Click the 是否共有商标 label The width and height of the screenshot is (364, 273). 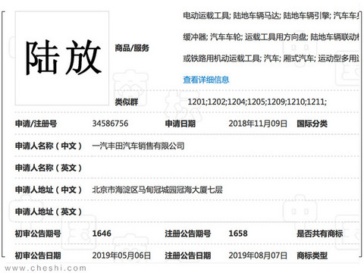point(320,234)
